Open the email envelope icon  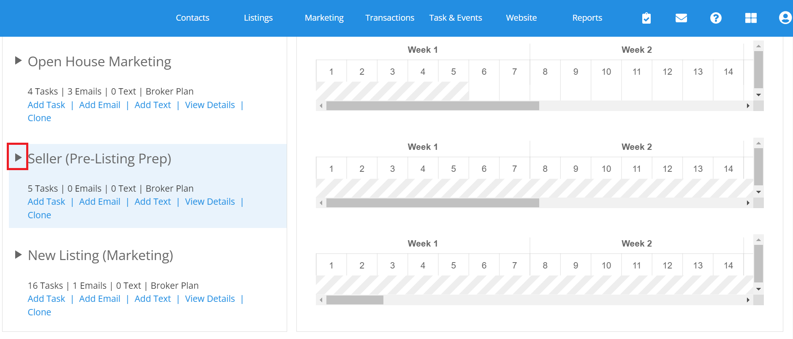(x=681, y=18)
